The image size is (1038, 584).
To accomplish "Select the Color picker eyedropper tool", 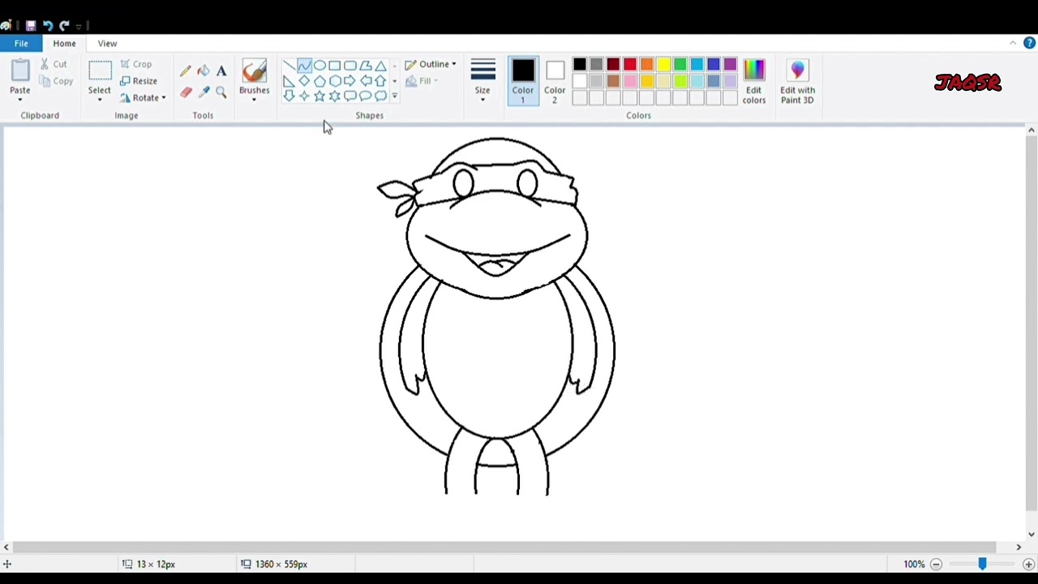I will click(204, 92).
